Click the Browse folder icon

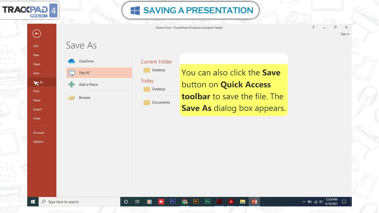click(x=72, y=98)
